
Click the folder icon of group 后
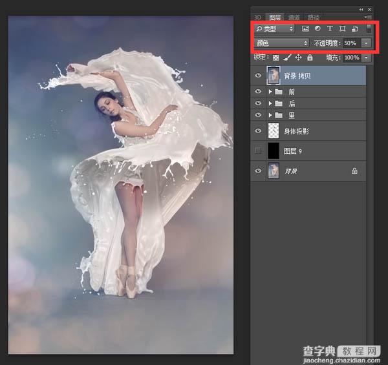[x=279, y=103]
